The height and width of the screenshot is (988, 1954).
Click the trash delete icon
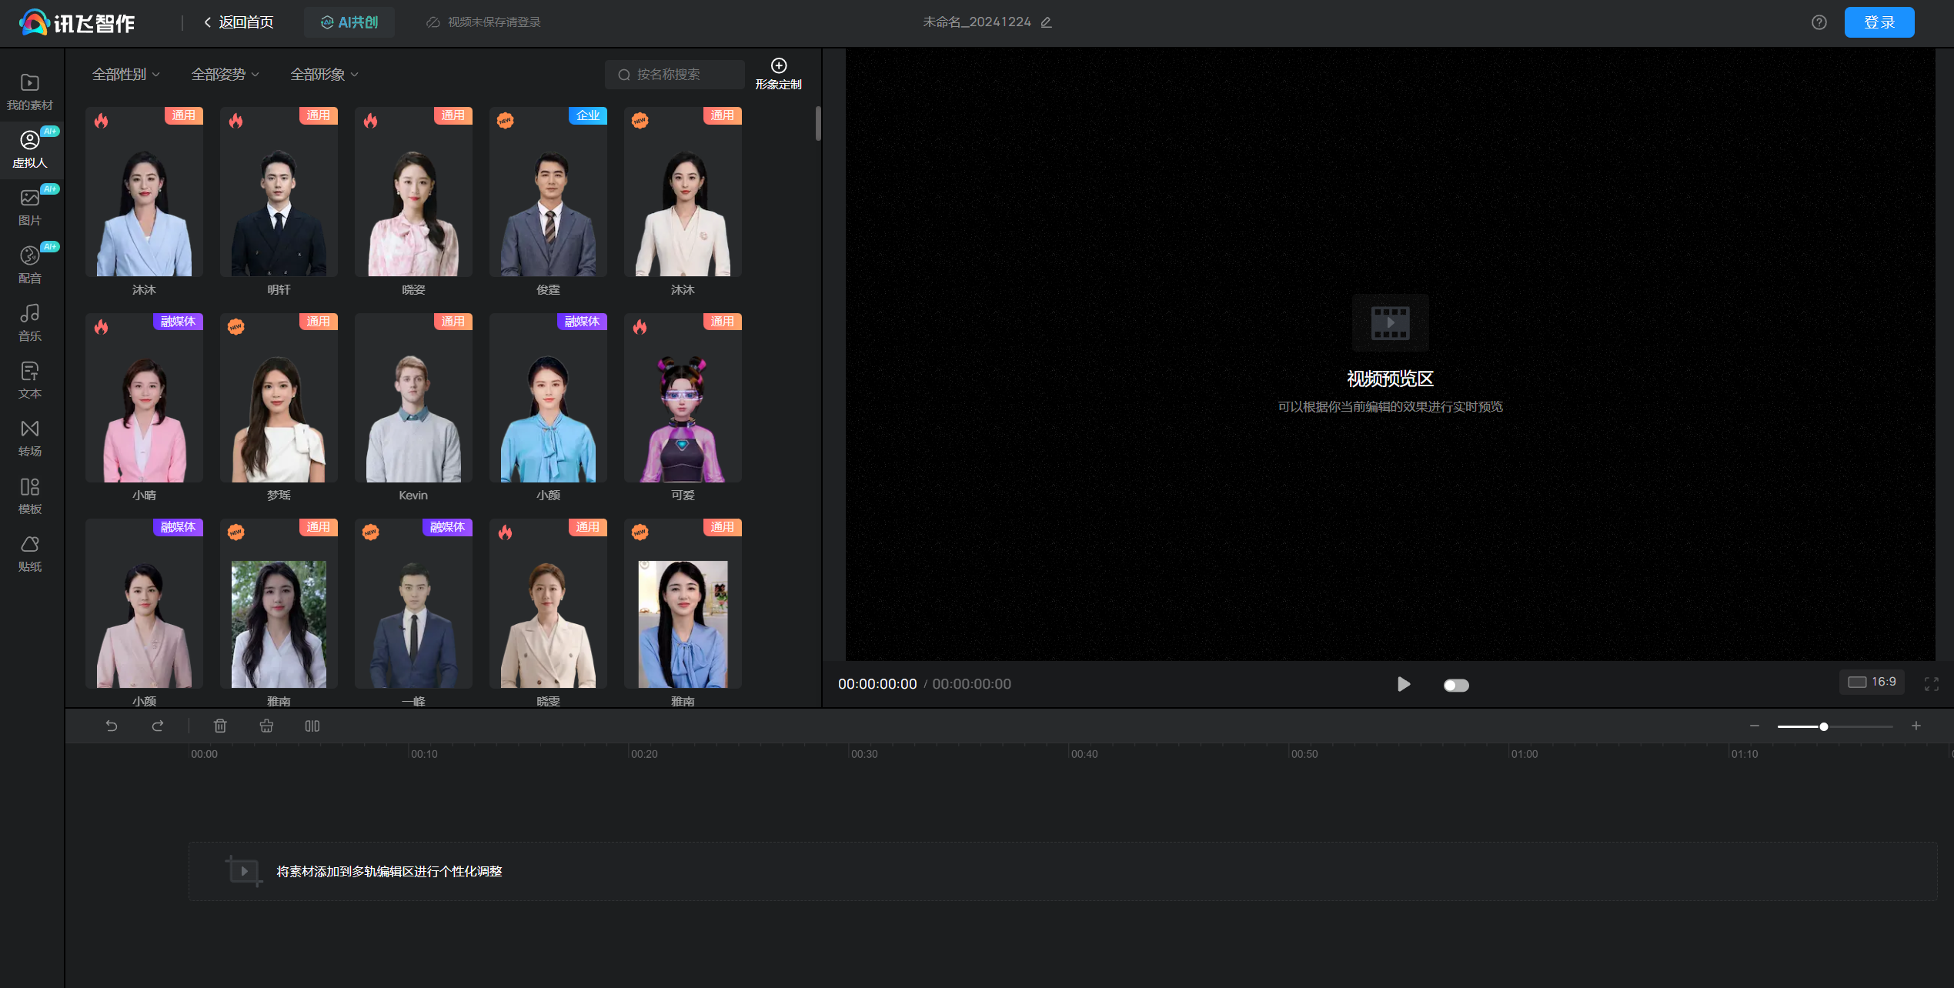pos(220,726)
